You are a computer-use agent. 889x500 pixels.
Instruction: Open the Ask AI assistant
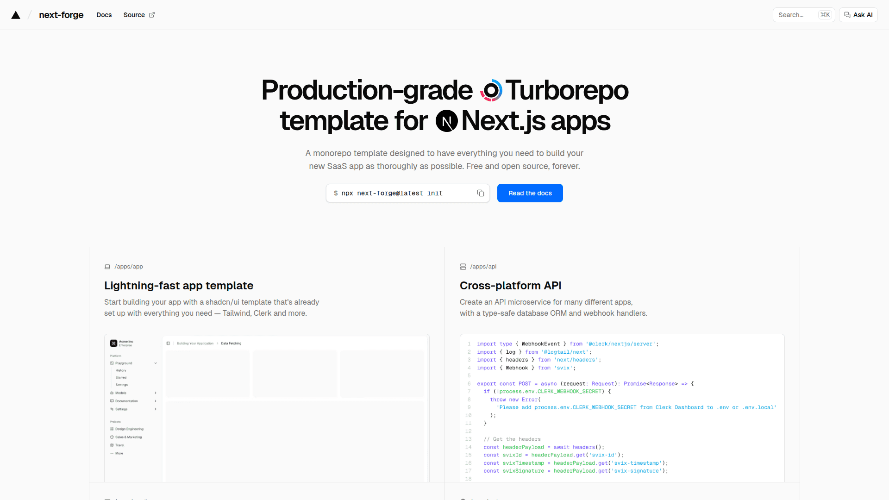[x=858, y=15]
